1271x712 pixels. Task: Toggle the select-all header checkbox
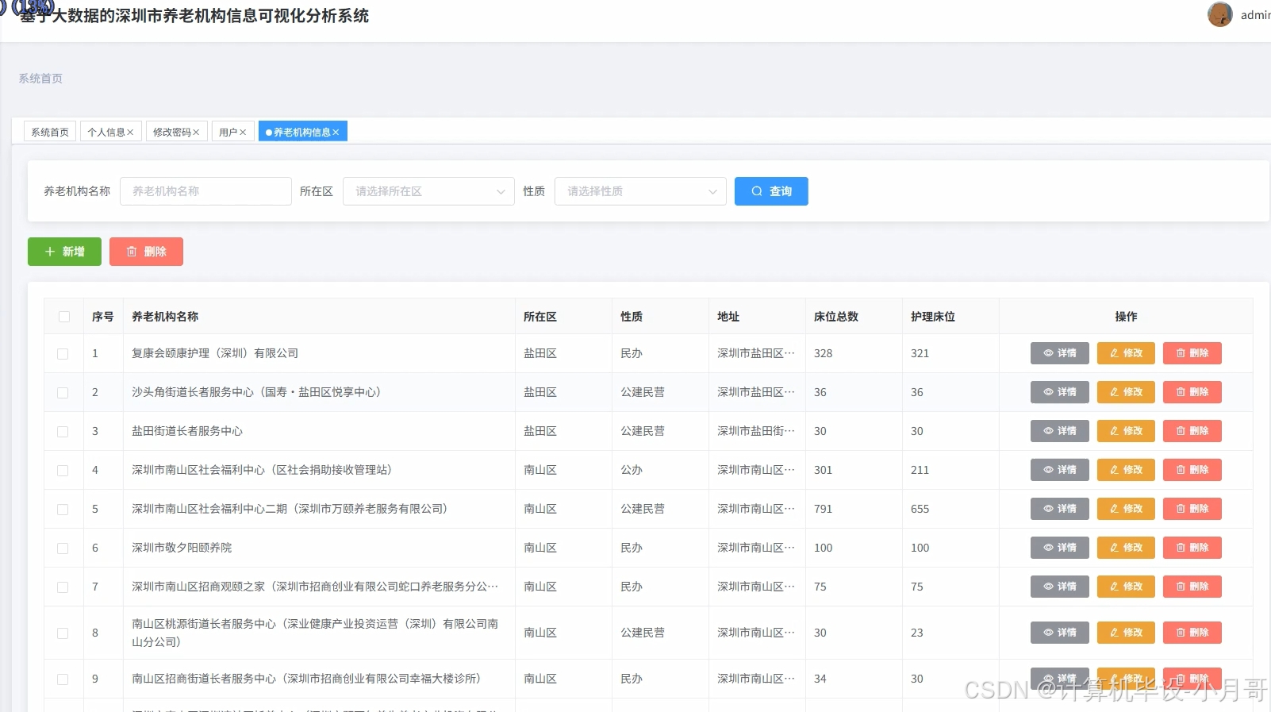click(x=64, y=317)
